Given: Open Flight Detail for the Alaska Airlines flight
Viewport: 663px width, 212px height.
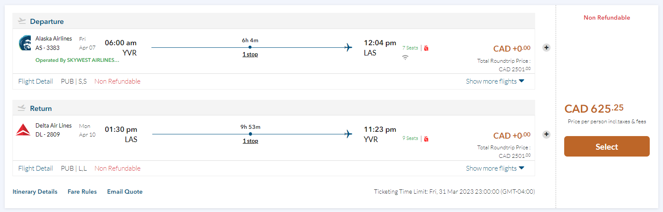Looking at the screenshot, I should point(36,81).
